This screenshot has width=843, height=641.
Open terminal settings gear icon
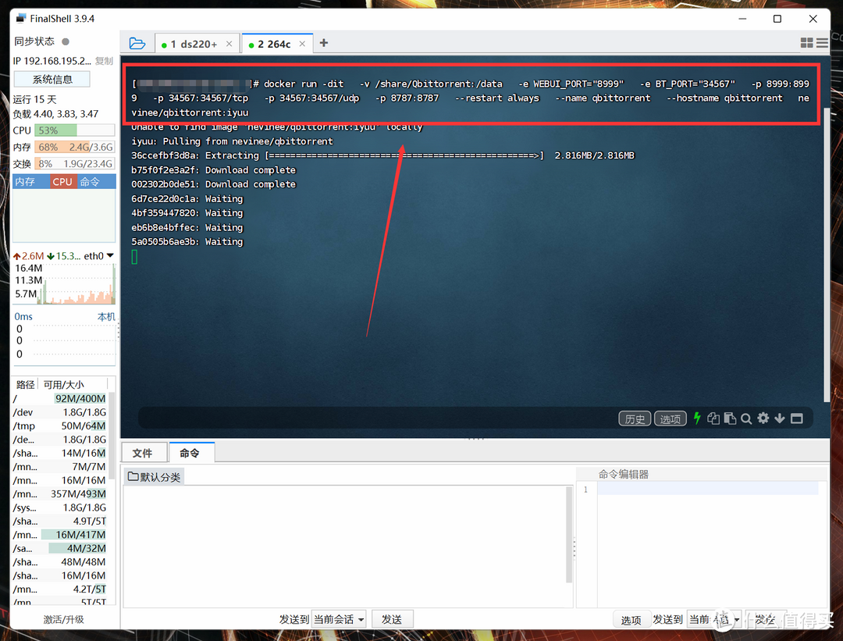coord(763,418)
